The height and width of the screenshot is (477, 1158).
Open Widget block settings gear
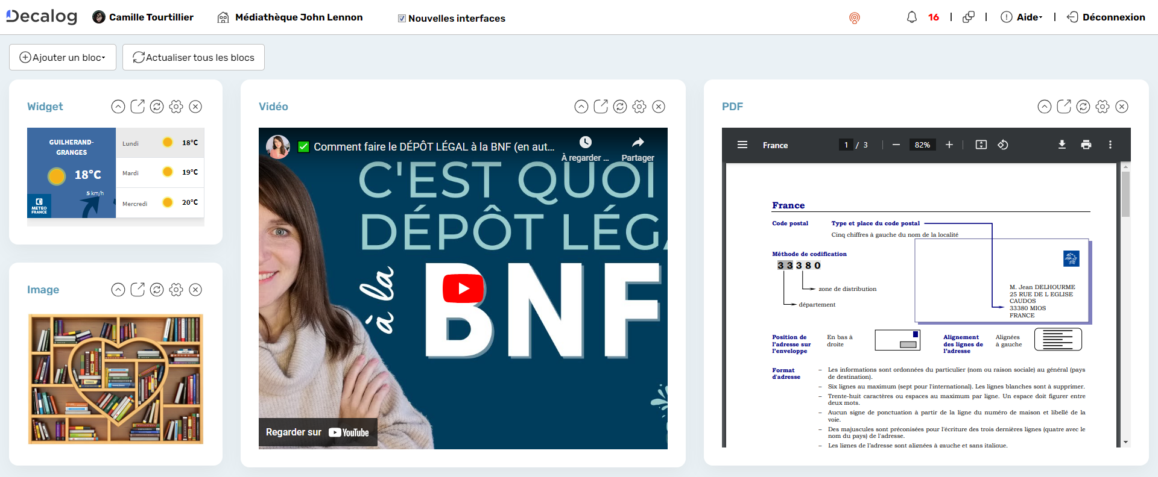[x=176, y=107]
